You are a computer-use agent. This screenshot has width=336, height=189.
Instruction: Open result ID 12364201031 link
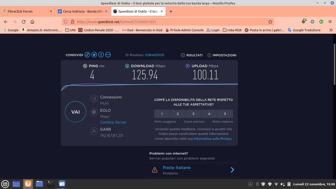pos(154,55)
